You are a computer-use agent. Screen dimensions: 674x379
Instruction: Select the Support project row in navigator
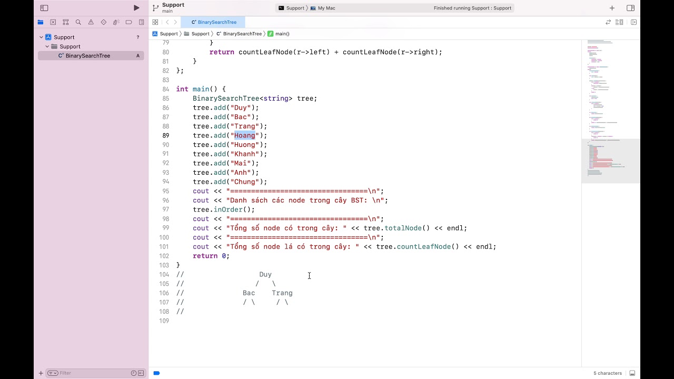(91, 37)
